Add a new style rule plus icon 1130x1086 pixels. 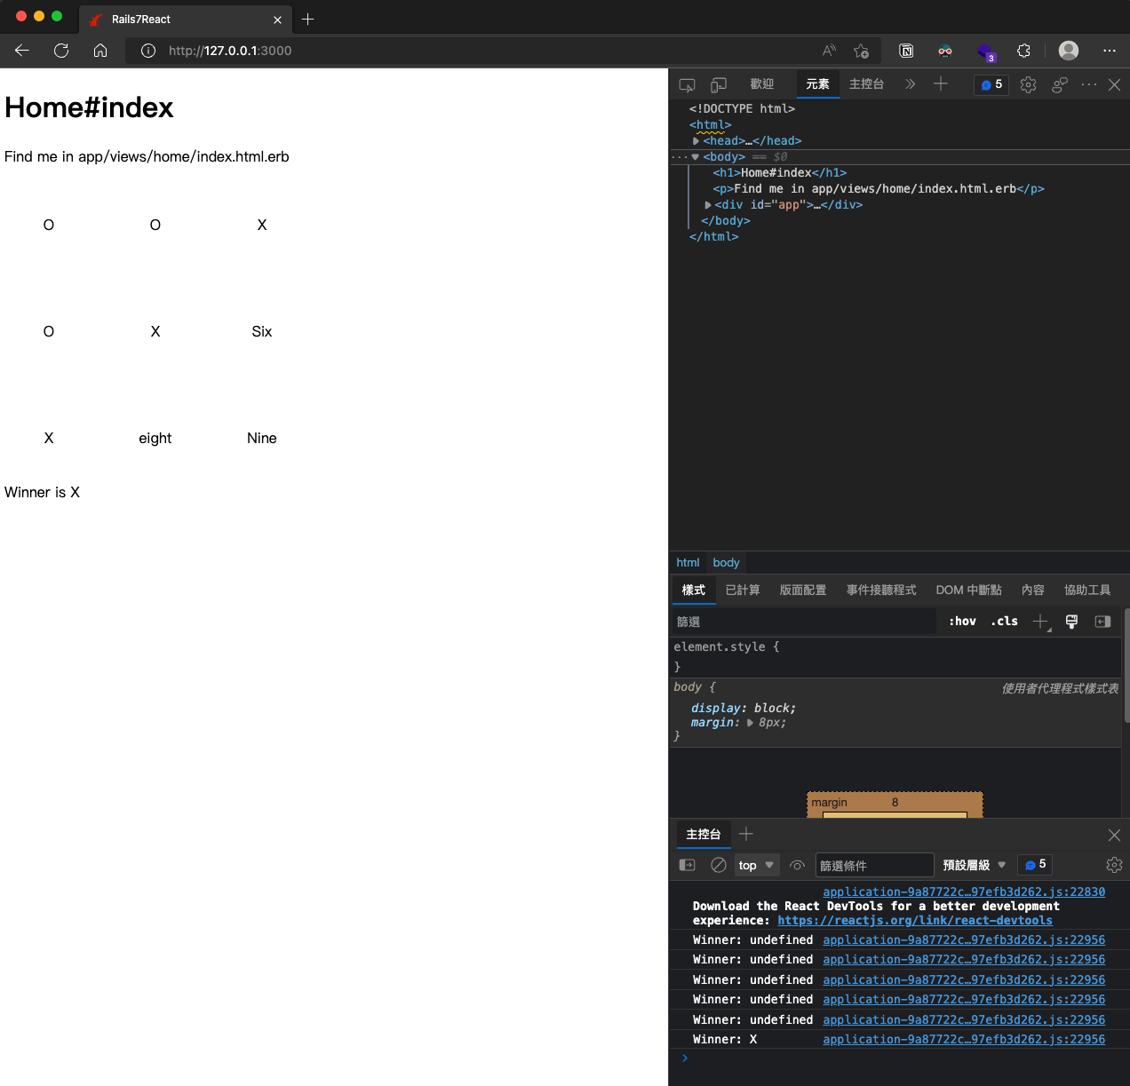point(1041,622)
